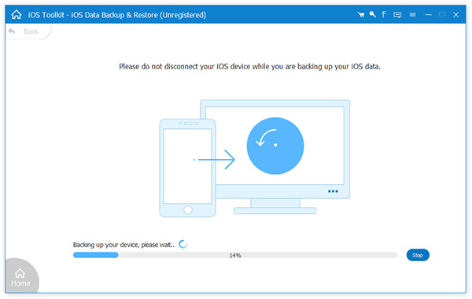This screenshot has height=299, width=472.
Task: Click the key register icon
Action: (x=373, y=14)
